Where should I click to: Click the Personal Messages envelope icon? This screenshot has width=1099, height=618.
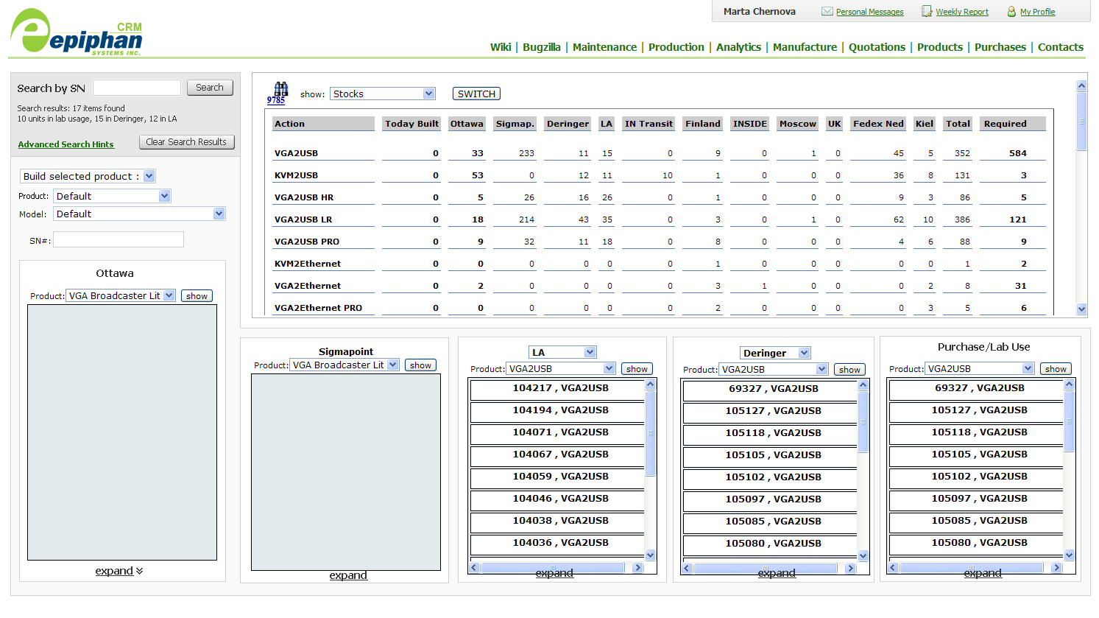tap(827, 12)
